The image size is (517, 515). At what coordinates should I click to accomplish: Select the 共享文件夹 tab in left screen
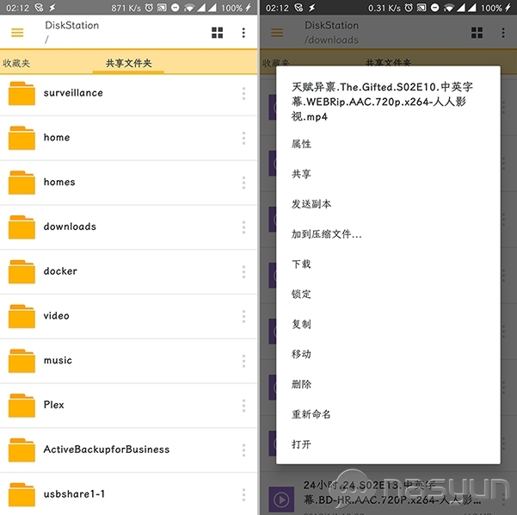click(128, 64)
